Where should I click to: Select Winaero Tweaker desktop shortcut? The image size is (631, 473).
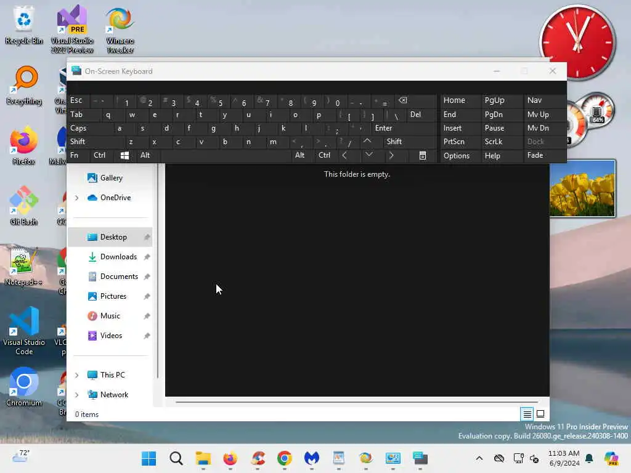120,30
